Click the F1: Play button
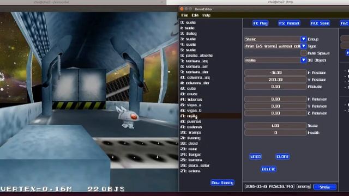This screenshot has height=196, width=349. click(261, 23)
